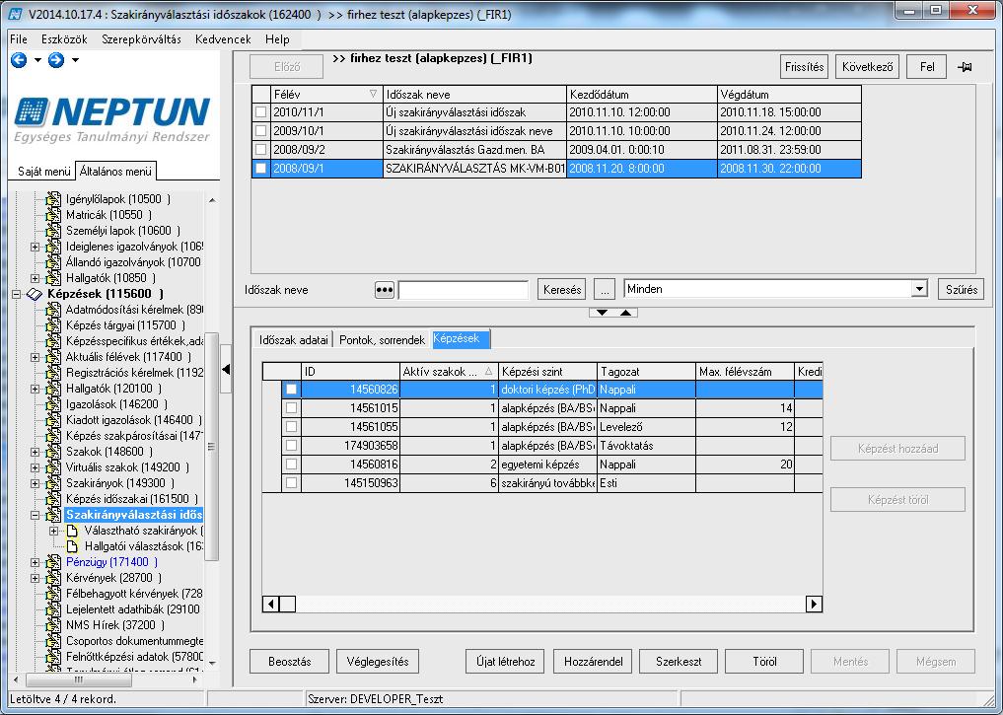Open the Szerepkörváltás menu

point(141,39)
